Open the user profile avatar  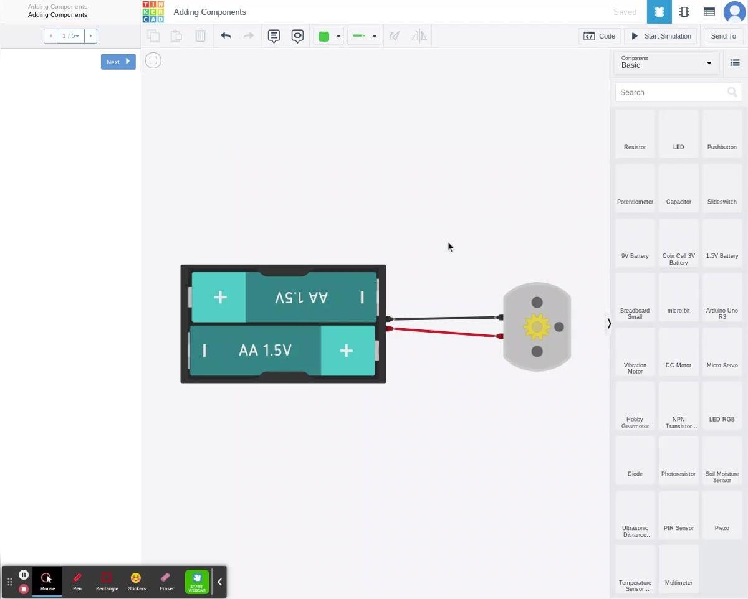click(735, 12)
